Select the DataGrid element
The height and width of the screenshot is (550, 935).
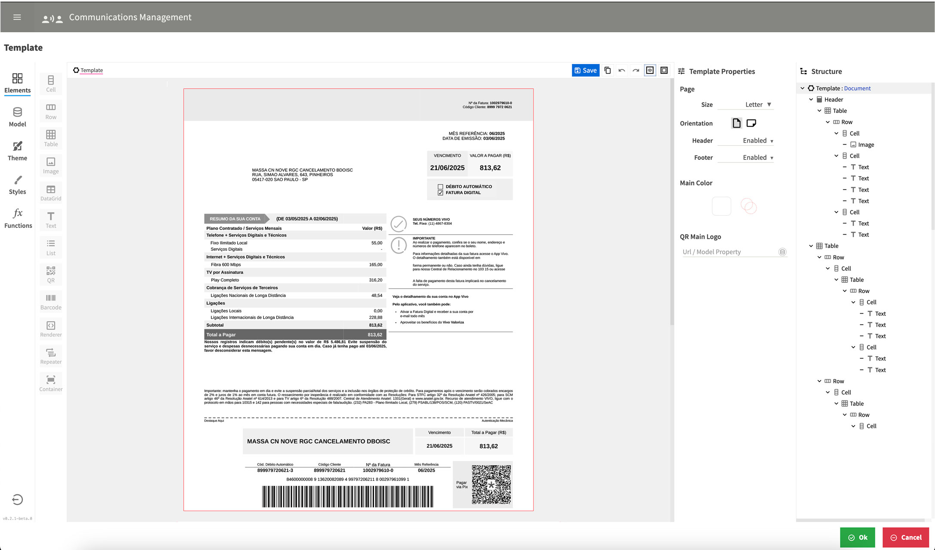[x=51, y=192]
